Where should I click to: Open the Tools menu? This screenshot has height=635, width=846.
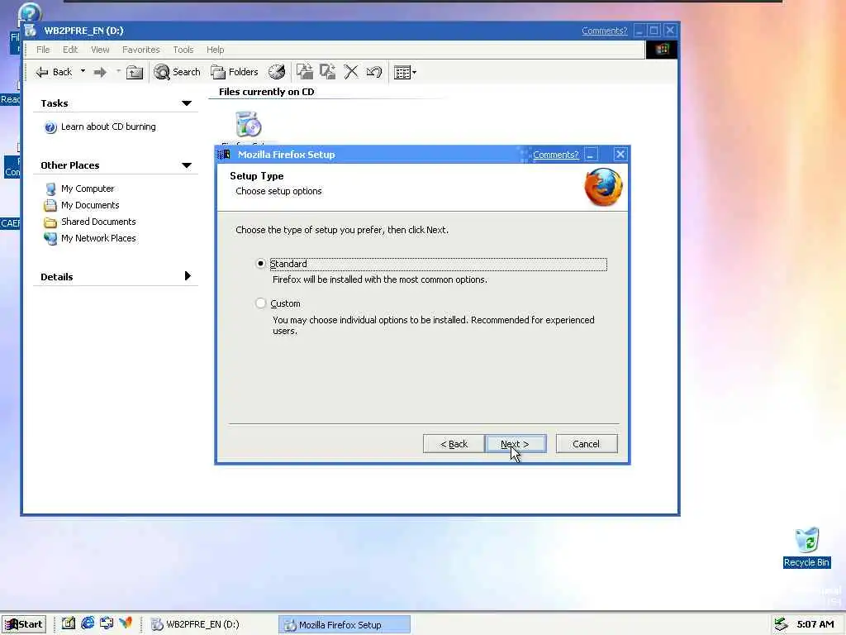tap(183, 50)
